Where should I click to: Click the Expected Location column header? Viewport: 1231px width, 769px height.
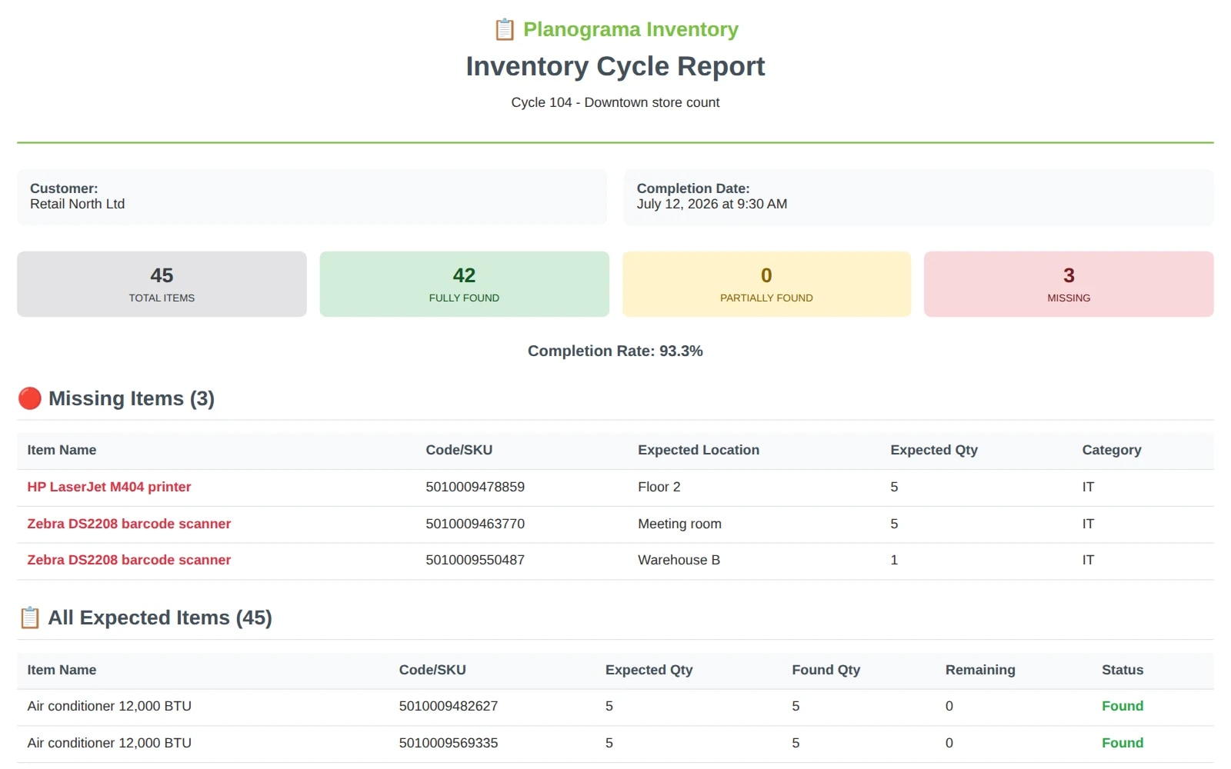[x=699, y=450]
